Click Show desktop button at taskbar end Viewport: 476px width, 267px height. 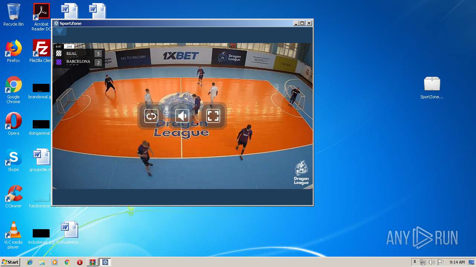tap(472, 262)
